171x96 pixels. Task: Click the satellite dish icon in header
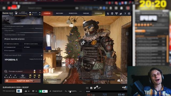tap(121, 14)
